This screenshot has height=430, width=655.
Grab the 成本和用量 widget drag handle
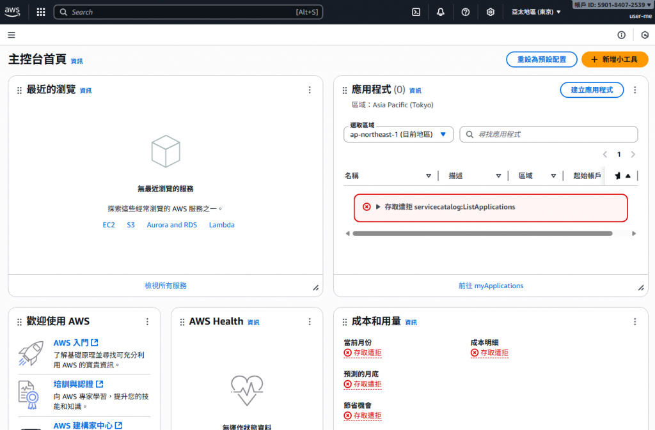tap(345, 322)
